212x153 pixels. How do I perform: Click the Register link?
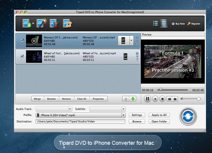(x=194, y=24)
